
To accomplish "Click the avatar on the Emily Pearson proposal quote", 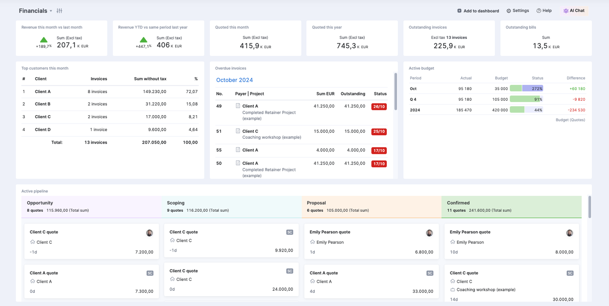I will point(429,233).
